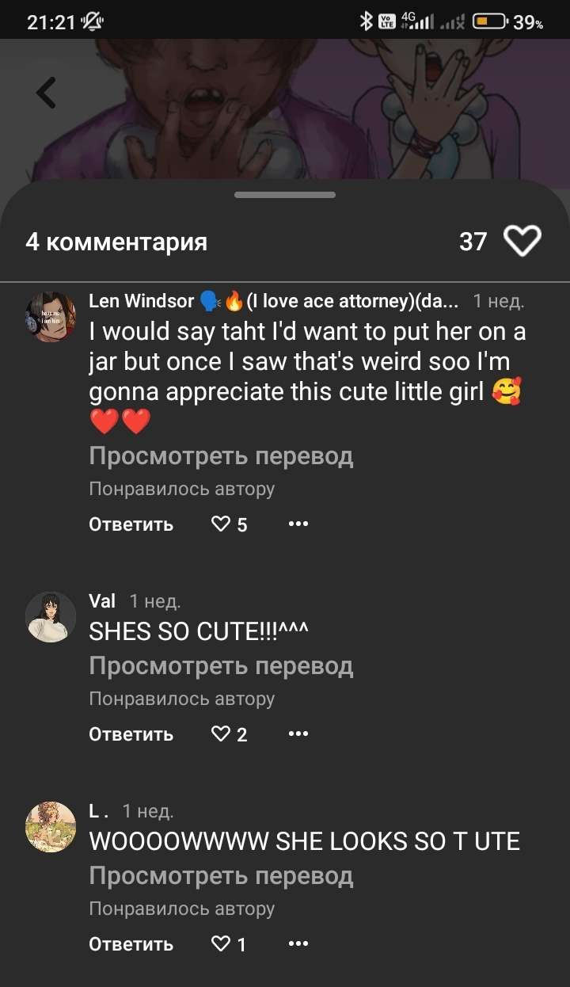This screenshot has height=987, width=570.
Task: Open L.'s profile avatar
Action: [51, 826]
